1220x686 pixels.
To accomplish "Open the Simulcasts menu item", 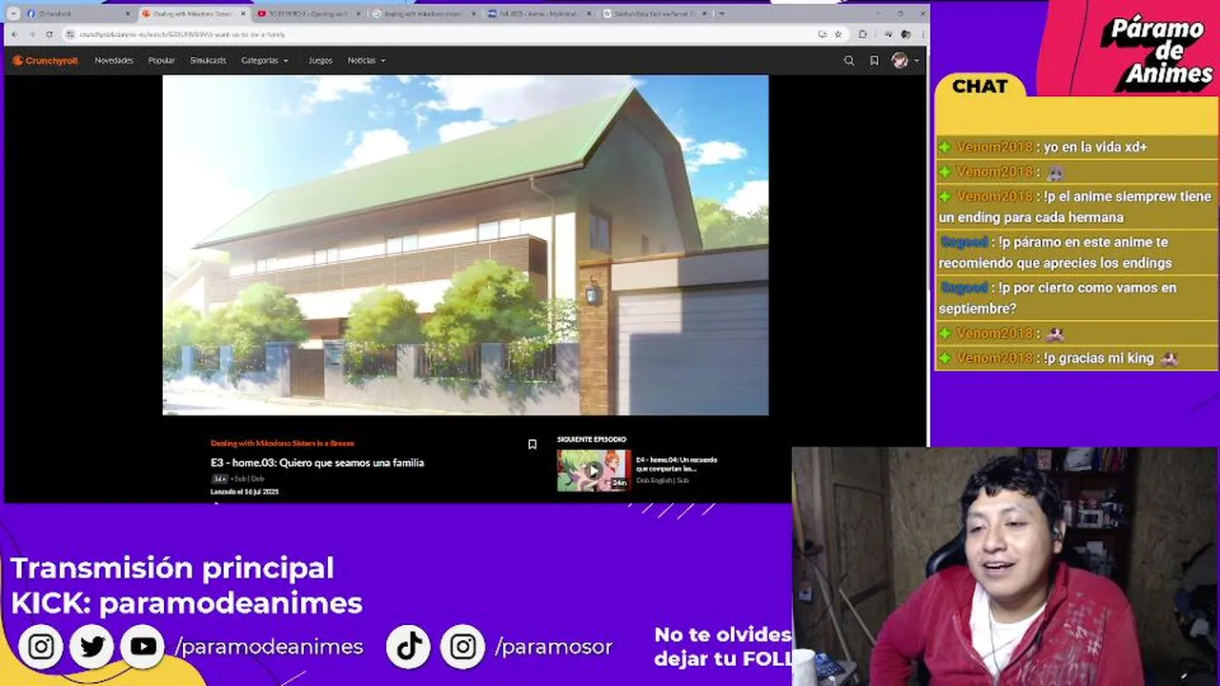I will point(208,60).
